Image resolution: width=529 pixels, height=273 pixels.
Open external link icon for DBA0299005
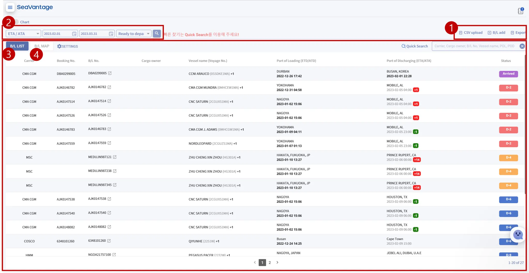coord(110,73)
